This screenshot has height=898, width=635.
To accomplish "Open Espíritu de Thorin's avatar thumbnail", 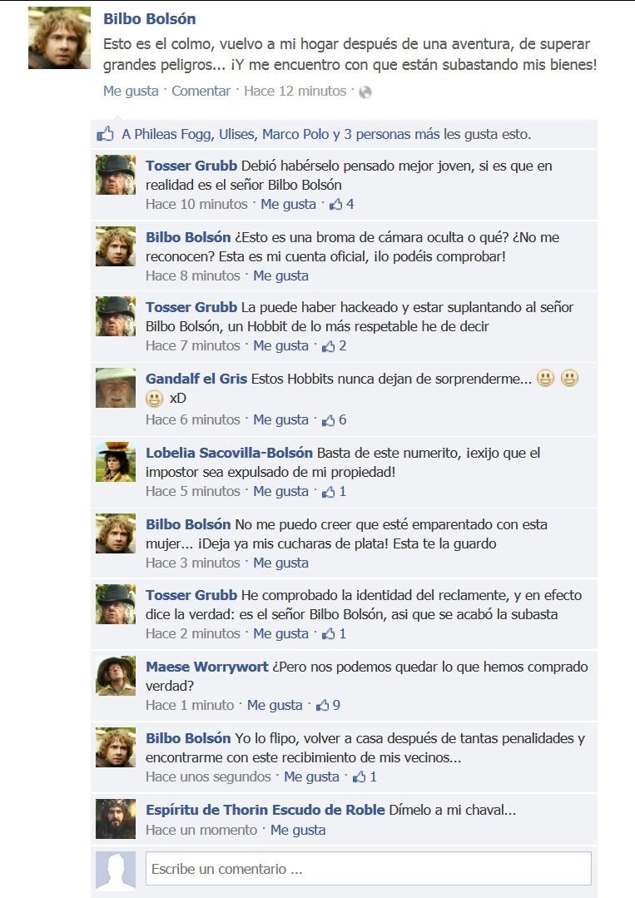I will click(x=116, y=819).
